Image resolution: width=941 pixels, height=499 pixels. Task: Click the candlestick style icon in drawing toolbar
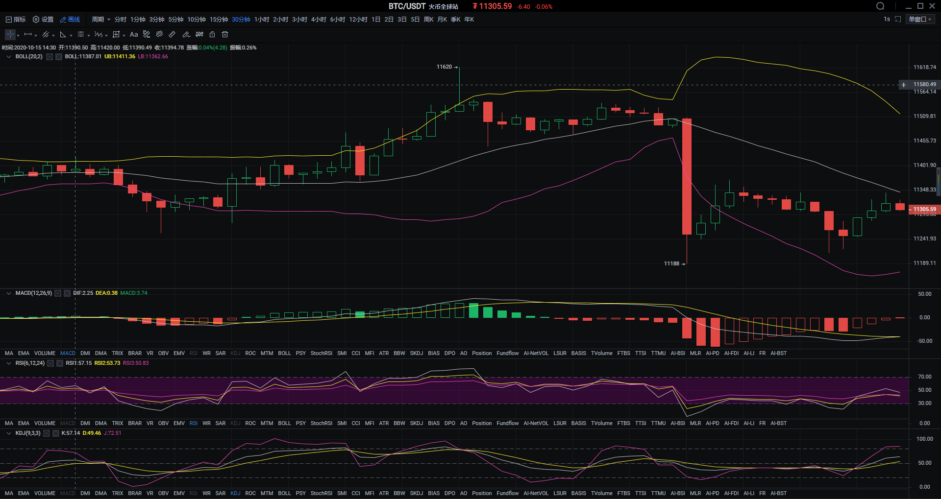199,34
